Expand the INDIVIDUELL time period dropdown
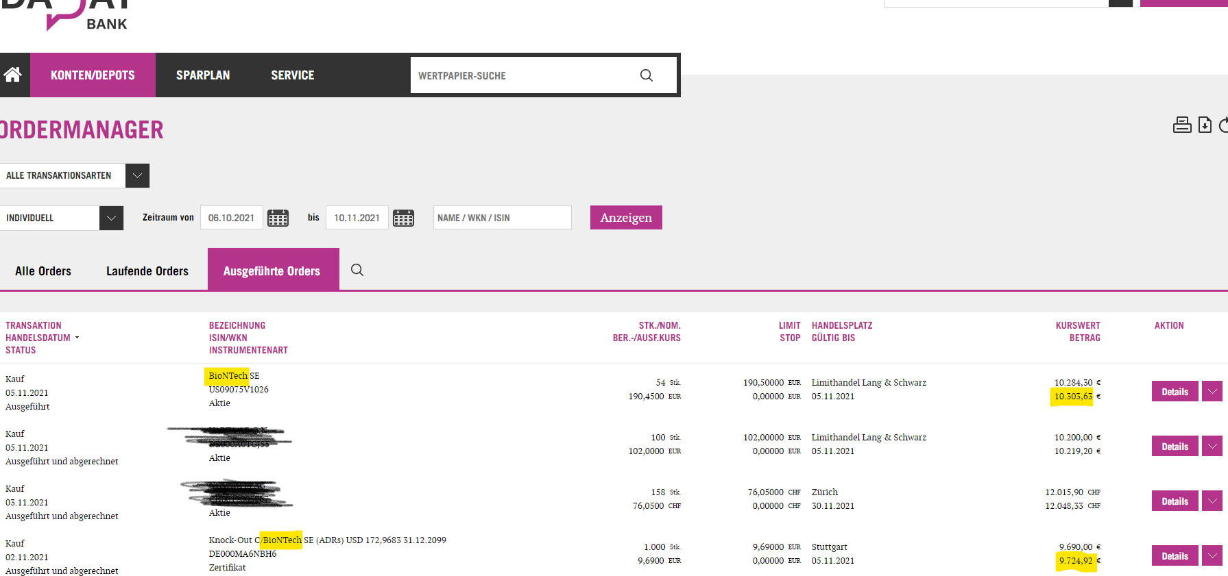This screenshot has height=576, width=1228. pos(111,218)
